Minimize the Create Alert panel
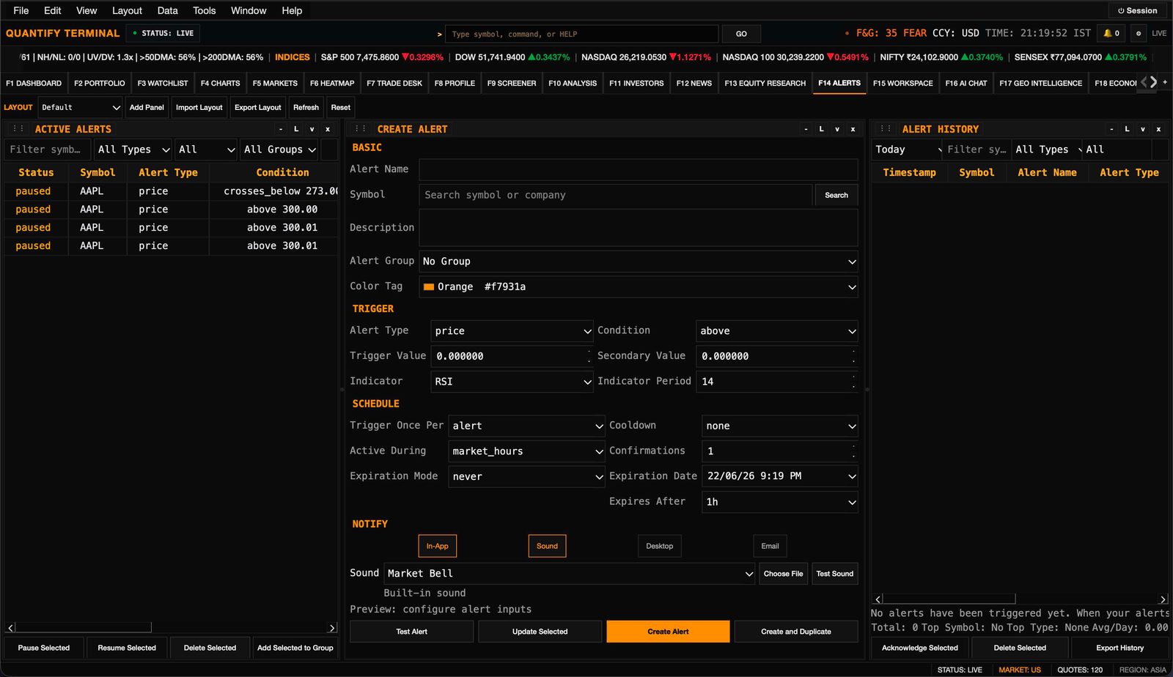Image resolution: width=1173 pixels, height=677 pixels. point(806,129)
